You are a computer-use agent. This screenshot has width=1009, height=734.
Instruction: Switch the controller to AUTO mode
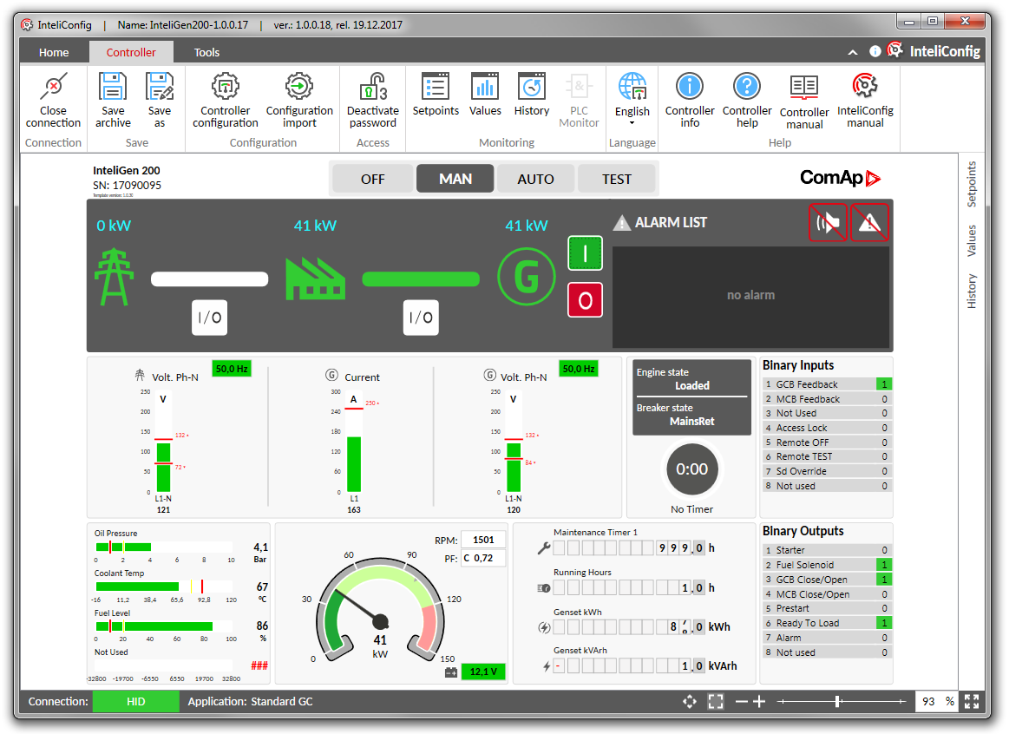[535, 177]
